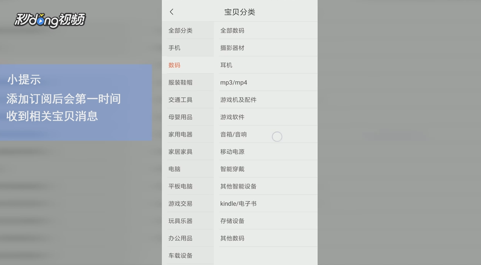Open the 电脑 category
Viewport: 481px width, 265px height.
174,169
